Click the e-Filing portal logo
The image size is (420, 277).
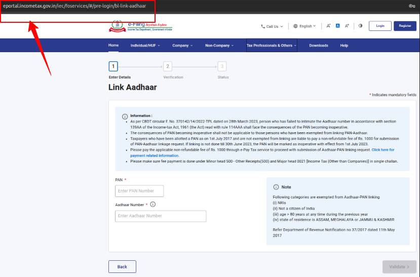(141, 26)
